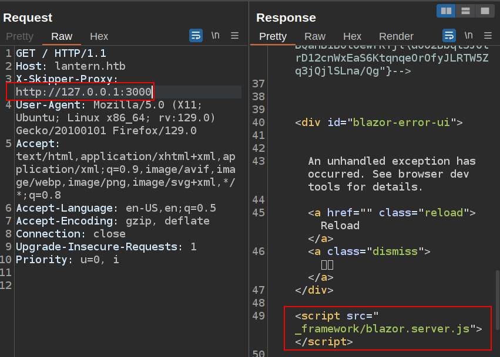
Task: Switch to combined tabbed layout view
Action: tap(484, 11)
